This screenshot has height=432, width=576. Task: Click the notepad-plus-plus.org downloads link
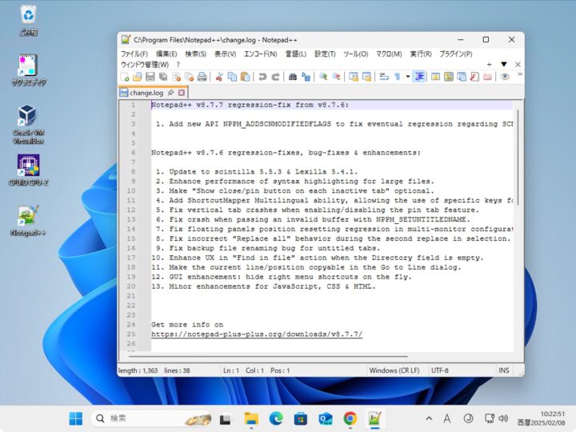[256, 334]
